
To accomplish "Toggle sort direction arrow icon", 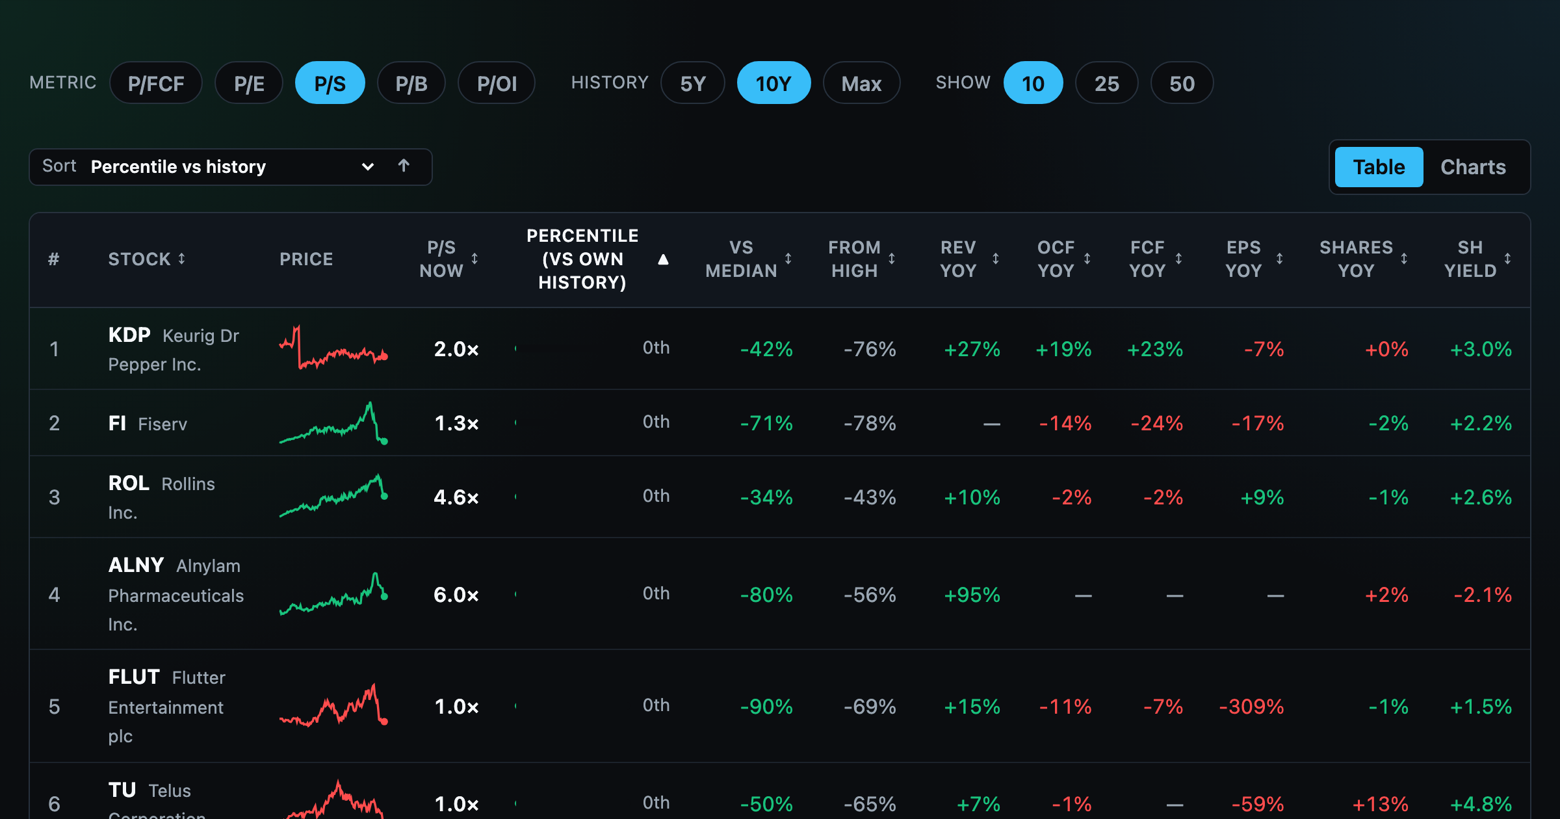I will click(404, 166).
